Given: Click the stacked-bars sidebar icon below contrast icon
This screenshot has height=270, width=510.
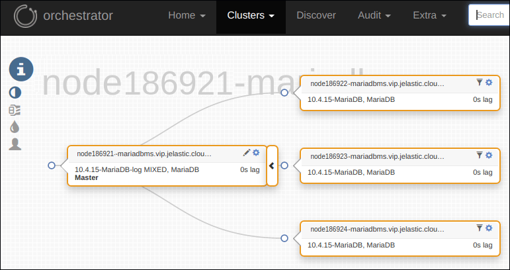Looking at the screenshot, I should click(x=15, y=110).
